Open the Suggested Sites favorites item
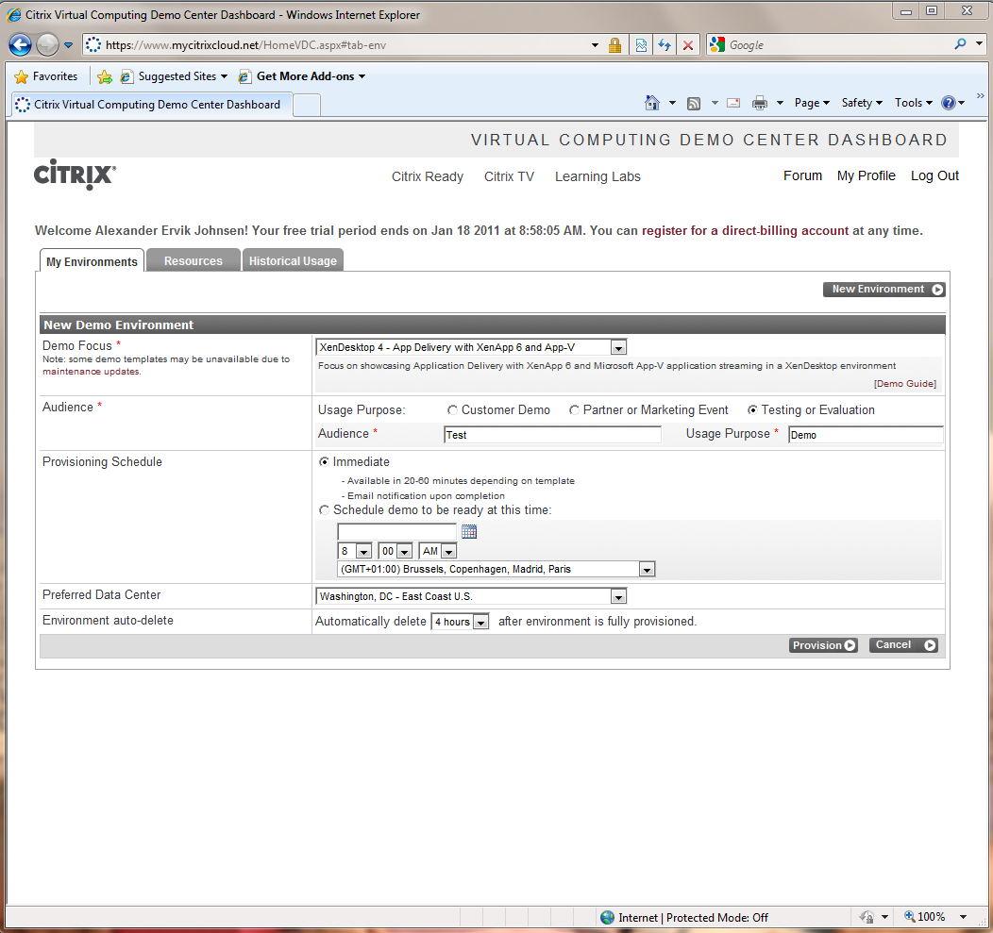Image resolution: width=993 pixels, height=933 pixels. (x=175, y=76)
